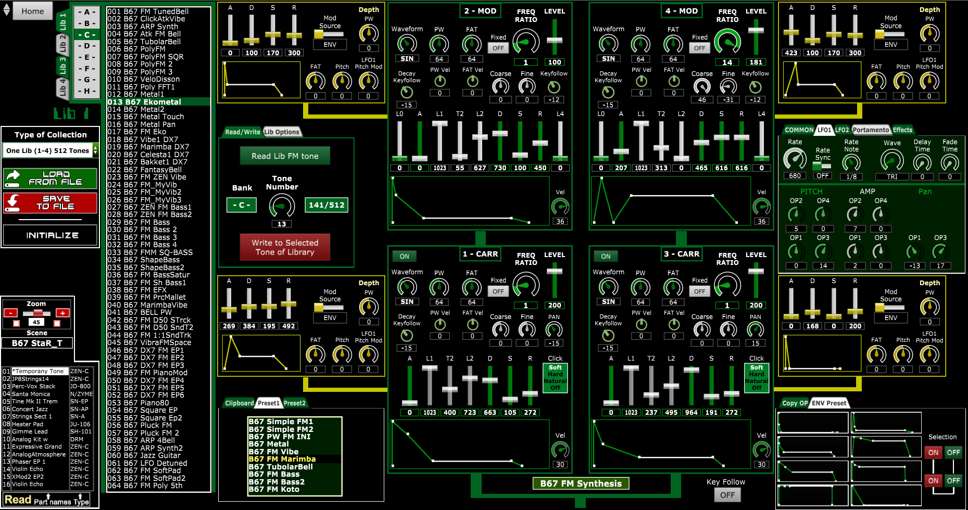Open Op 2 Mod Source ENV dropdown
This screenshot has width=968, height=510.
coord(330,45)
